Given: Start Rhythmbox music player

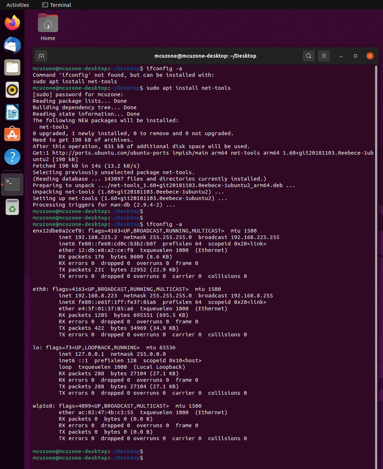Looking at the screenshot, I should click(x=12, y=90).
